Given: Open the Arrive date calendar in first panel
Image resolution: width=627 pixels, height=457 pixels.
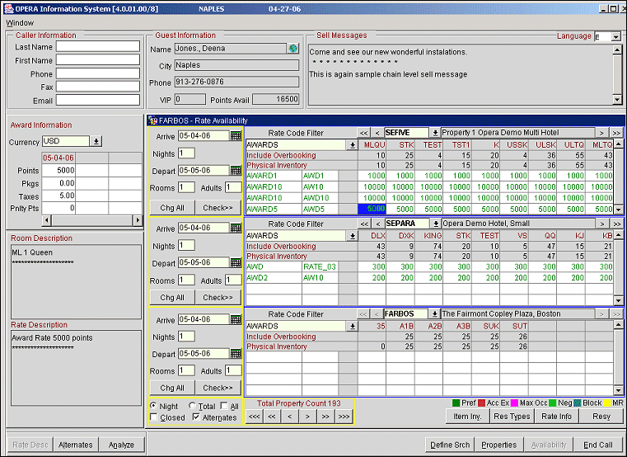Looking at the screenshot, I should click(x=236, y=136).
